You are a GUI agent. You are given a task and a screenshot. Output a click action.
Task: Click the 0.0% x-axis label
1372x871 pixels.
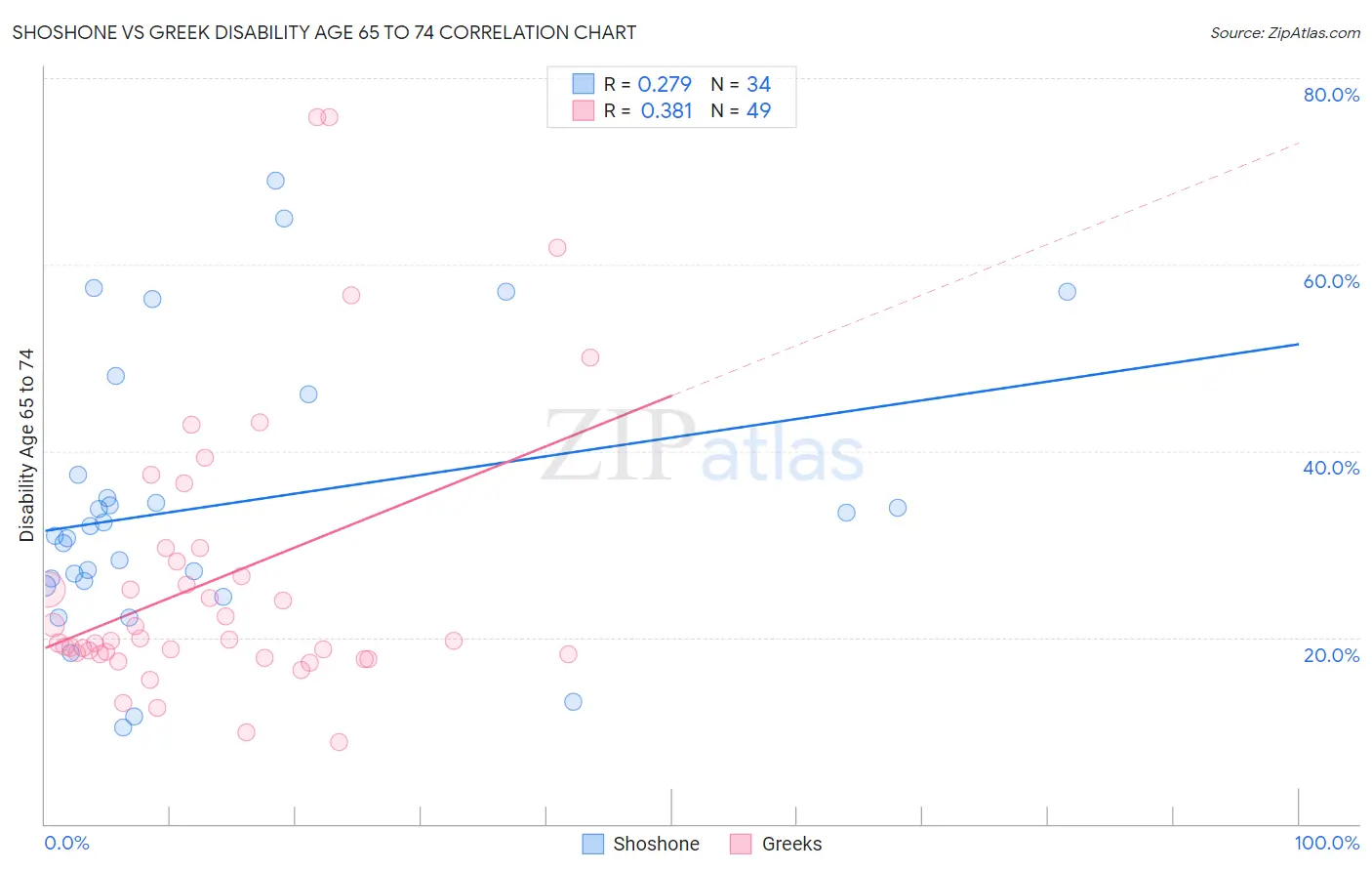(66, 843)
